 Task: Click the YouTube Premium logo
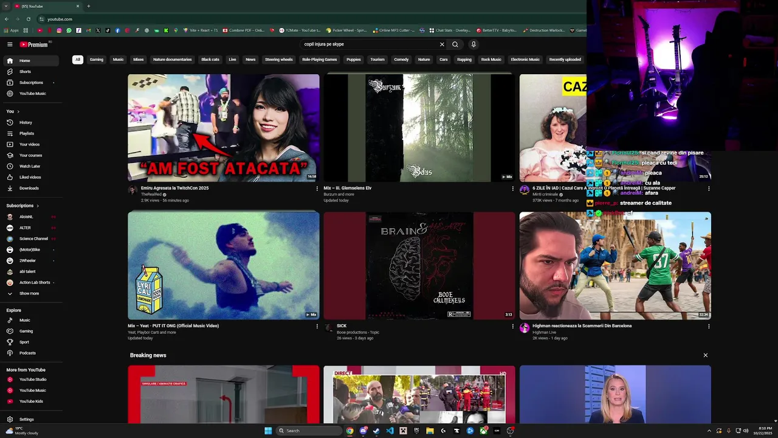coord(35,44)
